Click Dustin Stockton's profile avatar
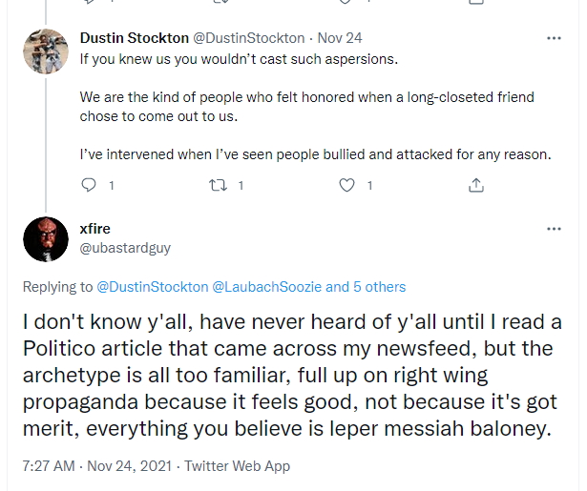 44,54
